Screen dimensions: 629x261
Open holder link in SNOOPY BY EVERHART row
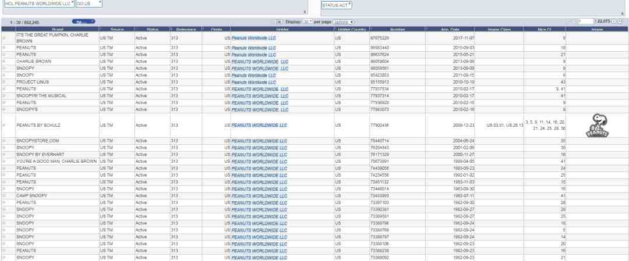259,155
